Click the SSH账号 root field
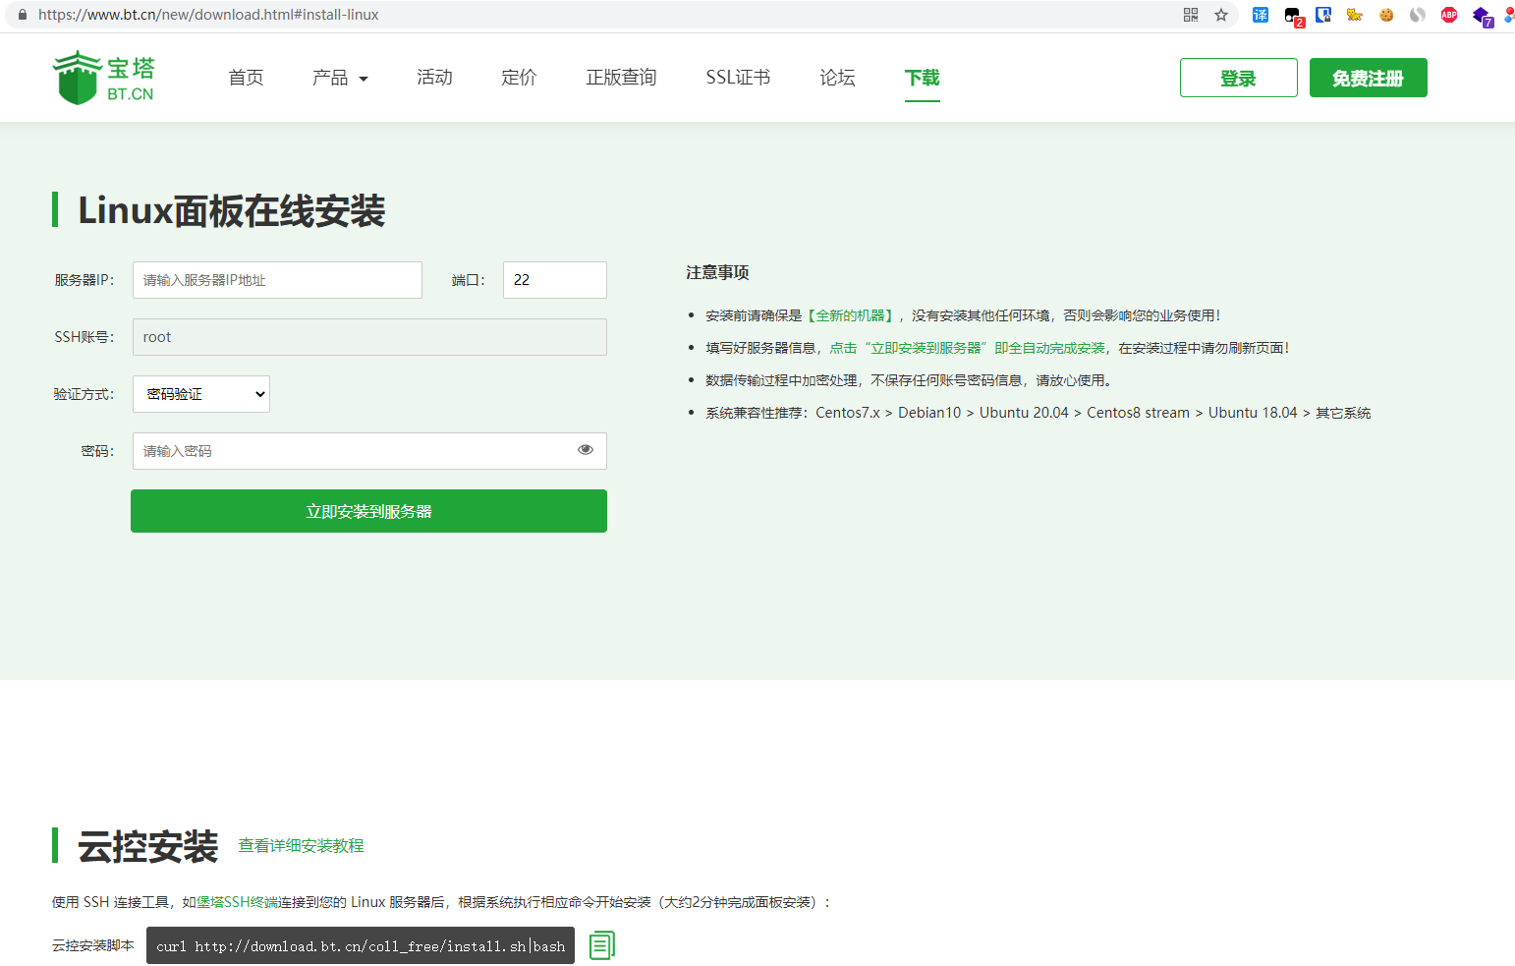This screenshot has width=1515, height=966. [369, 337]
